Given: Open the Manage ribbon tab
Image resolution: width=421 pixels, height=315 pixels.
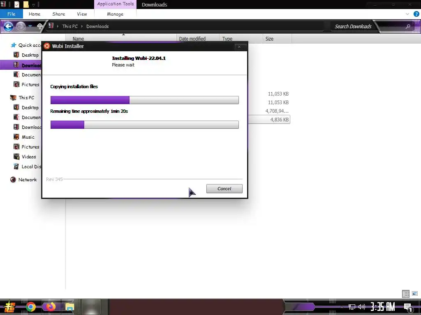Looking at the screenshot, I should tap(115, 14).
